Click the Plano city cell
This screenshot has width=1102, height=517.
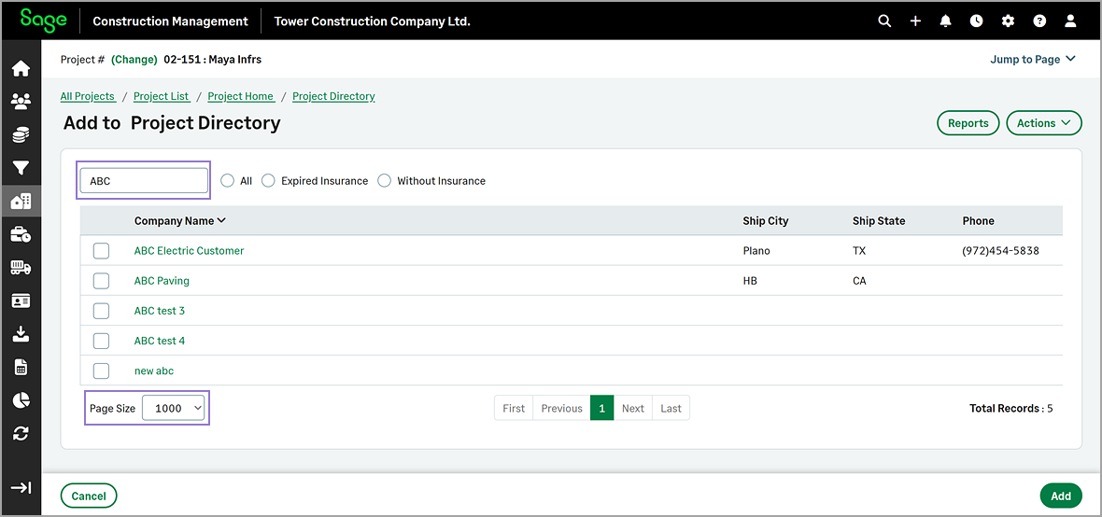coord(756,251)
